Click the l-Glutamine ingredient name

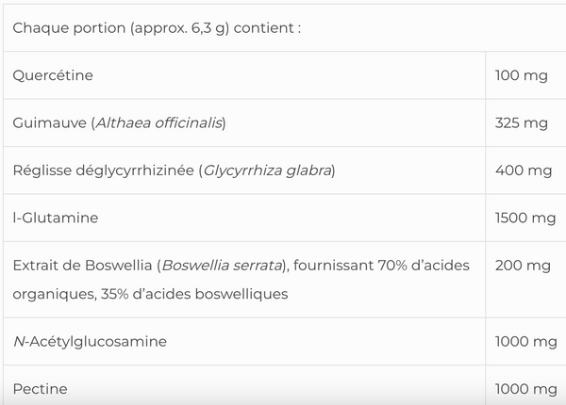pyautogui.click(x=55, y=219)
